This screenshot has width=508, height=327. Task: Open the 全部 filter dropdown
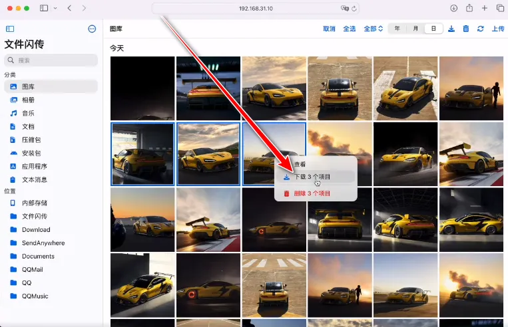click(x=373, y=29)
